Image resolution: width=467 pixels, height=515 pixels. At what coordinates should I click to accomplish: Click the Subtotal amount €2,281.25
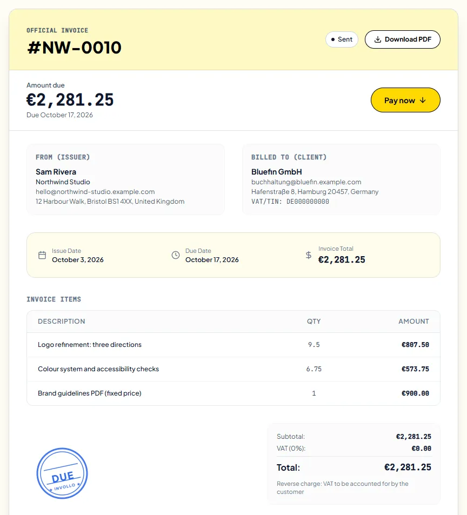coord(413,437)
